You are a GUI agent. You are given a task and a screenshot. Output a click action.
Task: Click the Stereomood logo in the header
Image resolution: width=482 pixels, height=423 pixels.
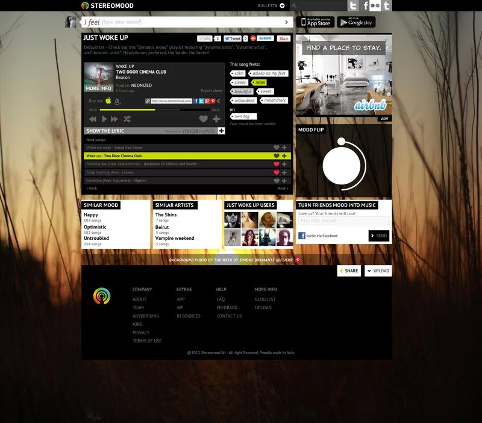click(107, 5)
